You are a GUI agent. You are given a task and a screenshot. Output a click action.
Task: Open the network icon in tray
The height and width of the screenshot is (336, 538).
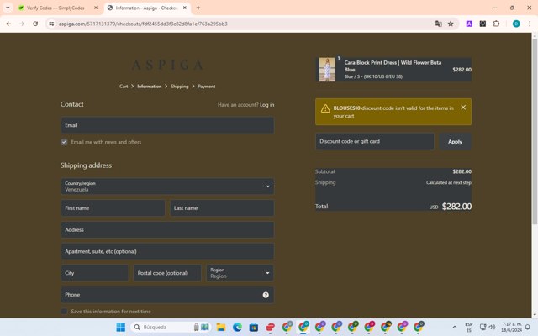[x=483, y=327]
